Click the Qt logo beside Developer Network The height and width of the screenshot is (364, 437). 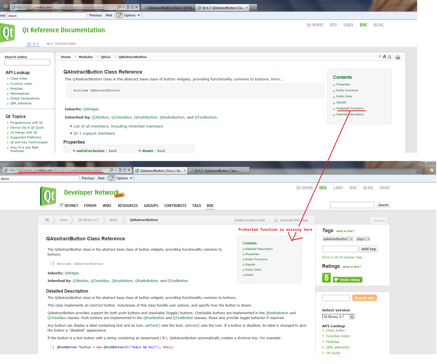point(48,196)
